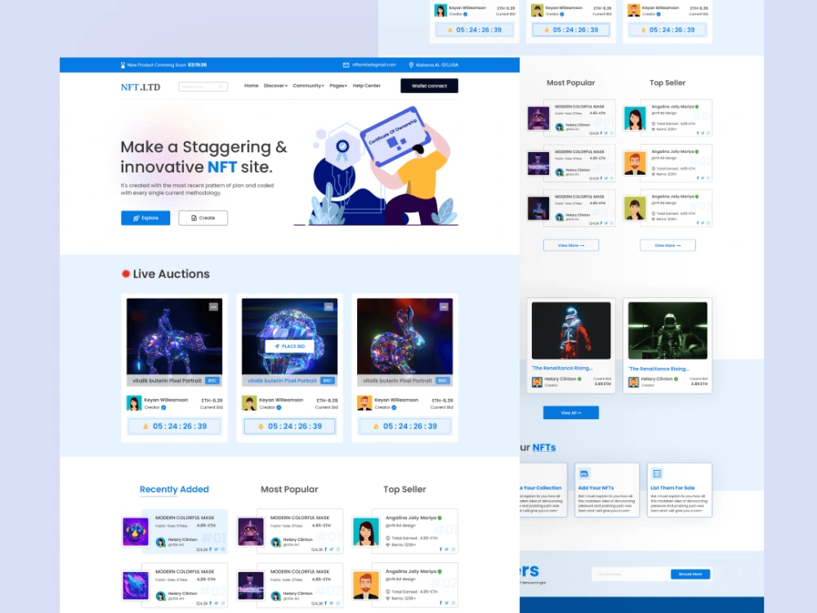
Task: Open the horse rider crystal artwork
Action: pyautogui.click(x=175, y=337)
